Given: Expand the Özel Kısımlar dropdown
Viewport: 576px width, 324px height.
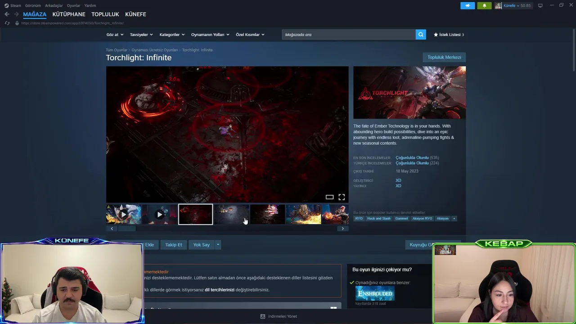Looking at the screenshot, I should tap(250, 35).
